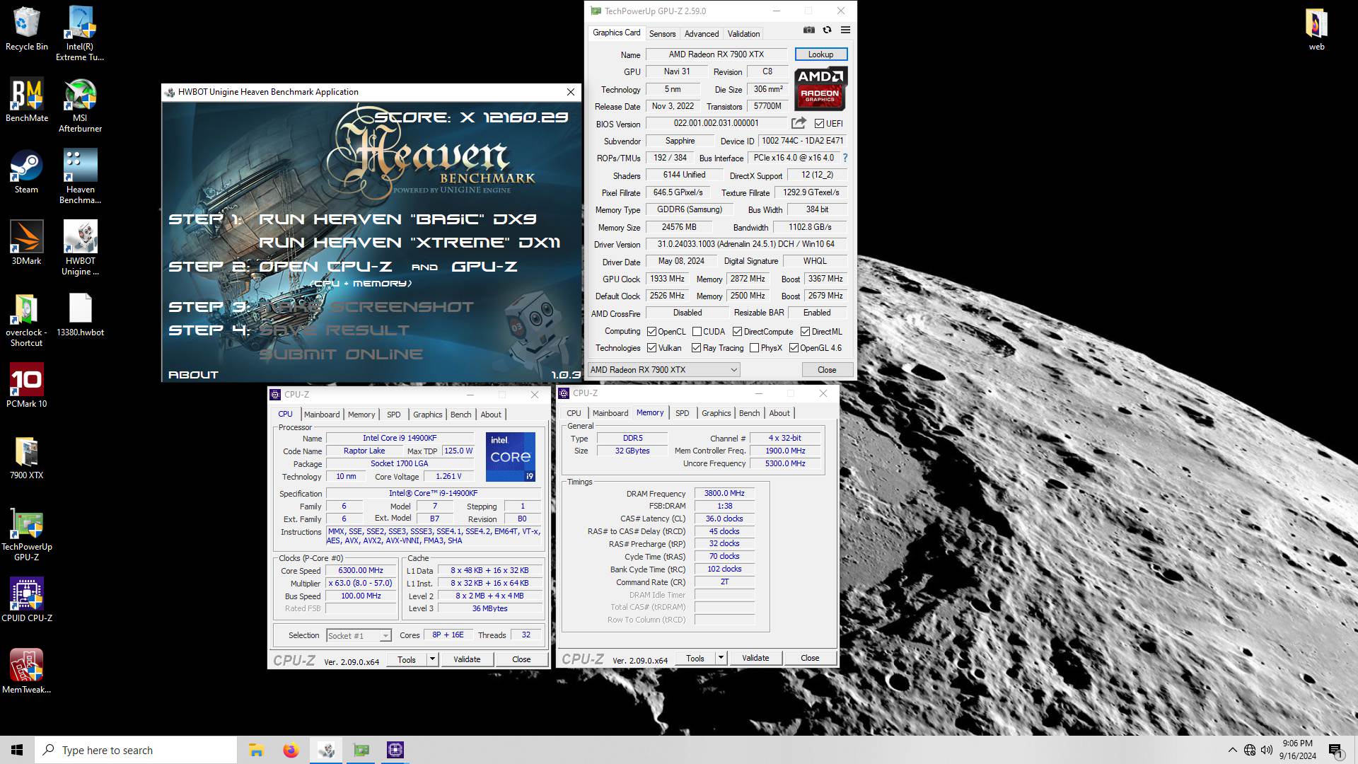
Task: Open MSI Afterburner desktop shortcut
Action: [x=80, y=105]
